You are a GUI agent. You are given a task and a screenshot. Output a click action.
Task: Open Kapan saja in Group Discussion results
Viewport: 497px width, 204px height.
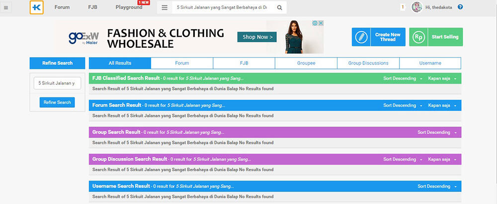click(x=442, y=159)
